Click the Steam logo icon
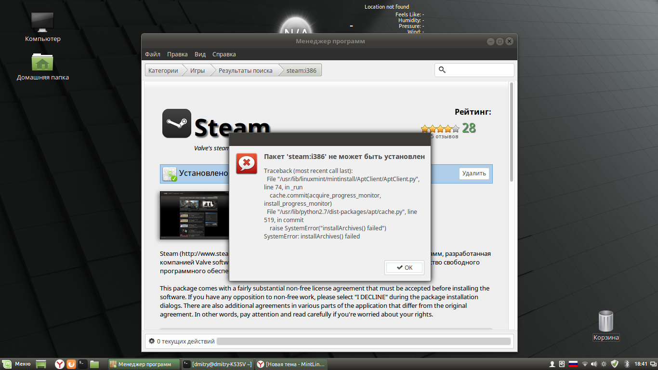658x370 pixels. [x=176, y=123]
